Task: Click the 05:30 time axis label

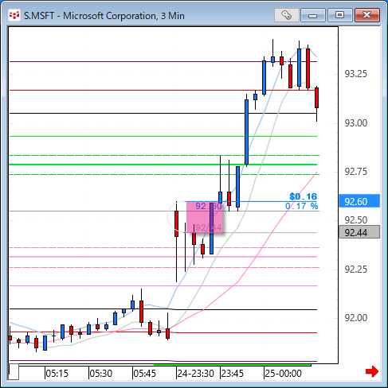Action: click(100, 374)
